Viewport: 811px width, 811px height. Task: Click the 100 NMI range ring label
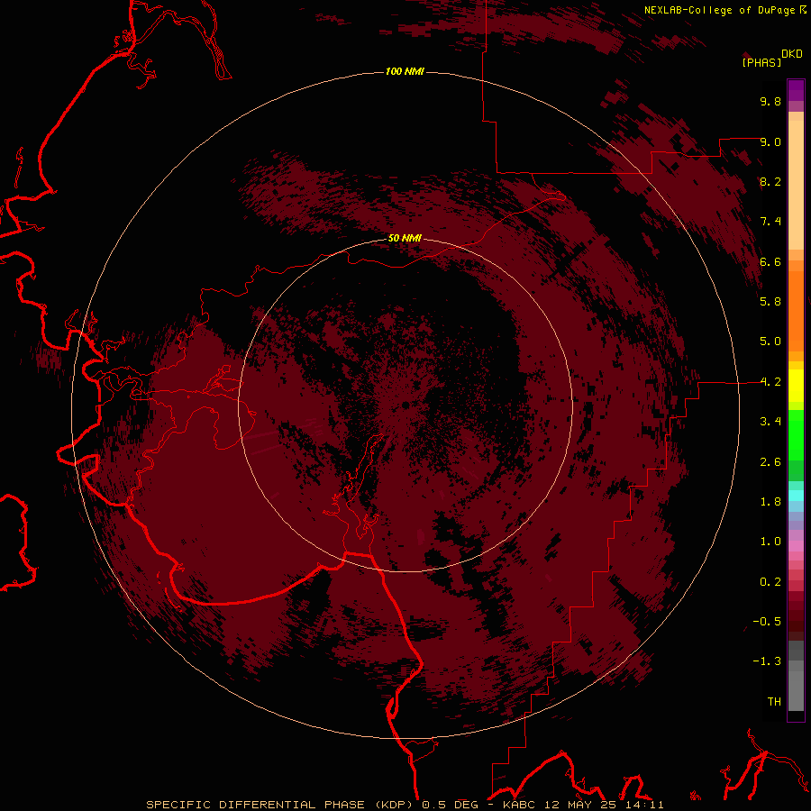coord(405,71)
